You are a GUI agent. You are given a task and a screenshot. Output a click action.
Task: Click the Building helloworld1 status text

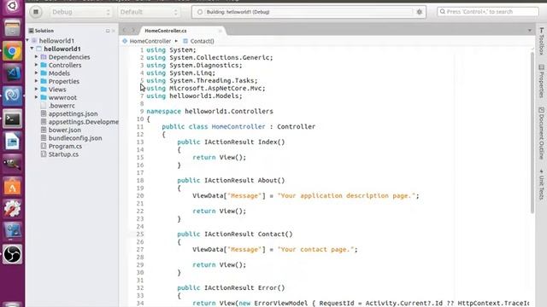[x=238, y=12]
